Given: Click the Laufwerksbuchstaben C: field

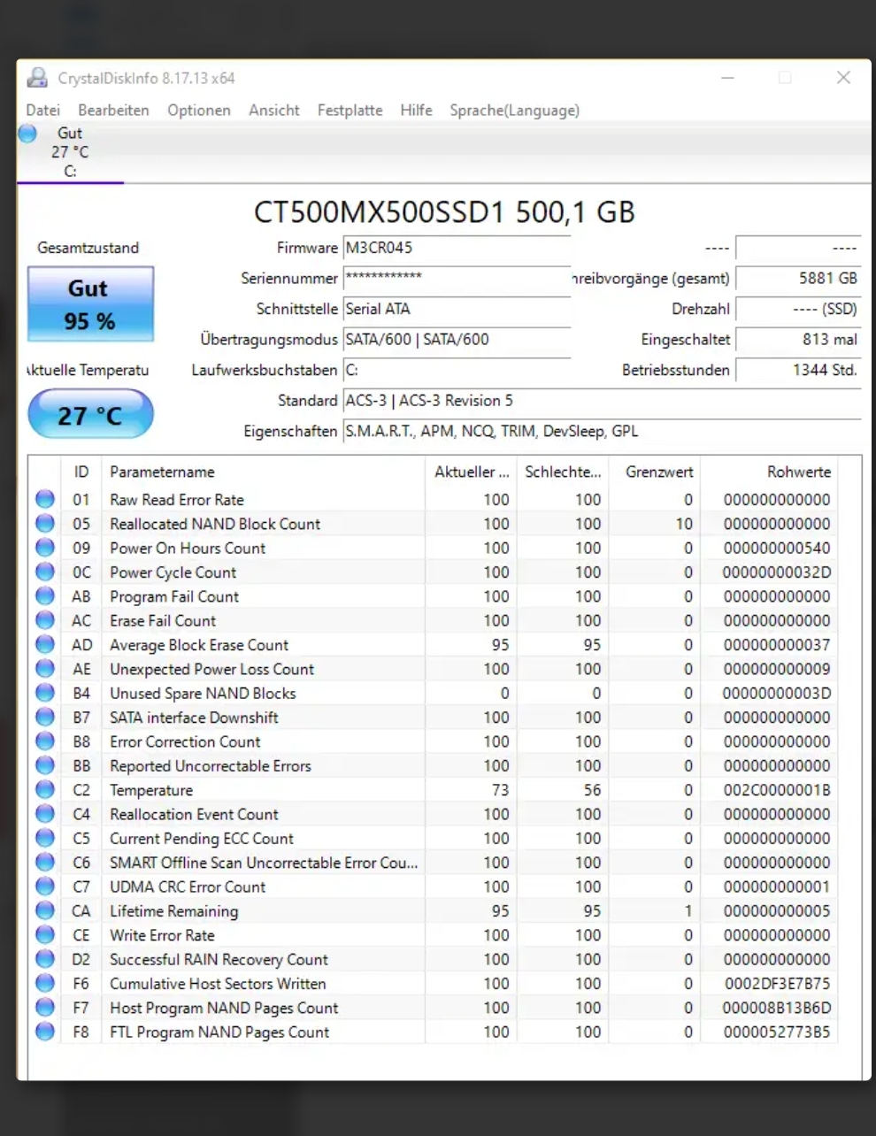Looking at the screenshot, I should pos(457,370).
